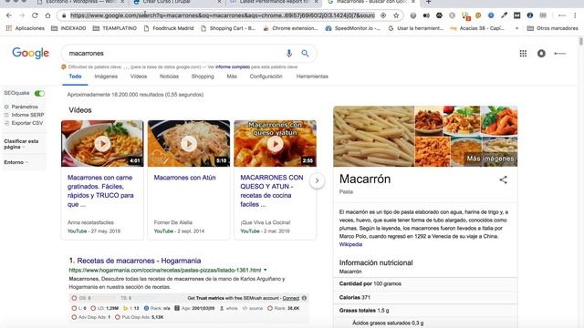This screenshot has height=328, width=584.
Task: Open the large dry macaroni image
Action: (373, 136)
